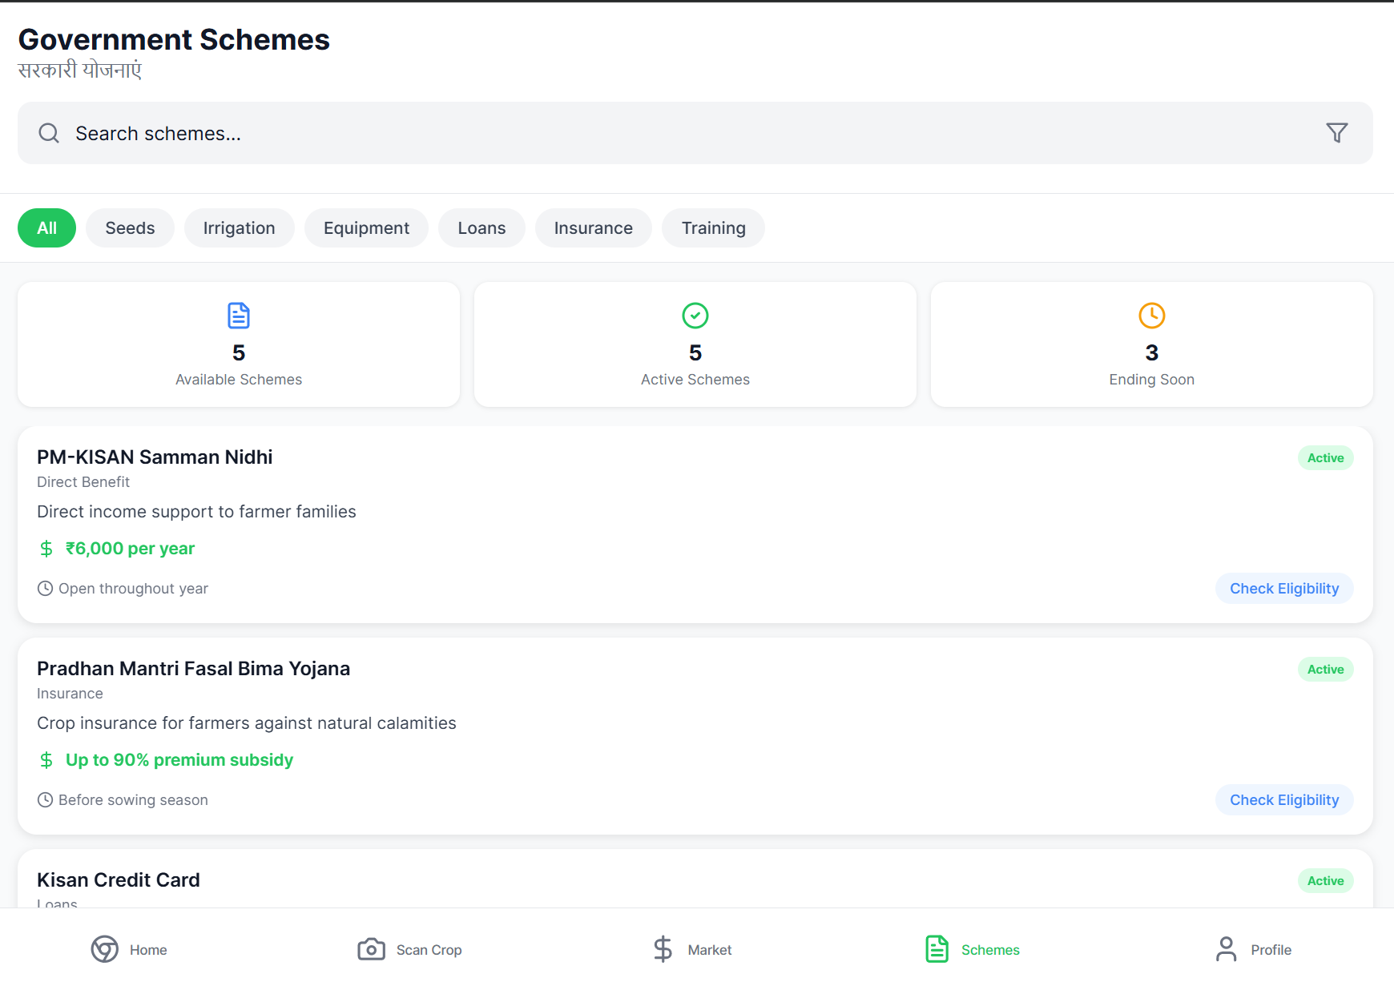Click the Market dollar icon
The image size is (1394, 986).
pos(663,949)
